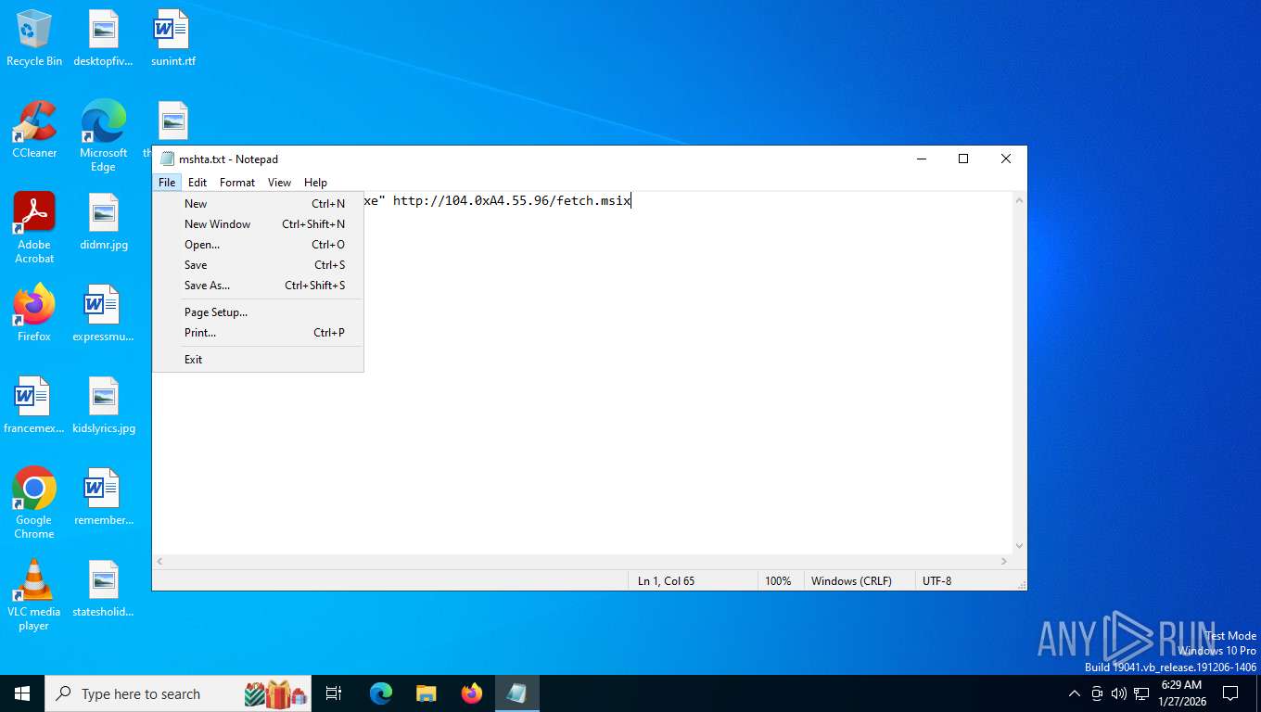Viewport: 1261px width, 712px height.
Task: Click the Notepad title bar icon
Action: [167, 159]
